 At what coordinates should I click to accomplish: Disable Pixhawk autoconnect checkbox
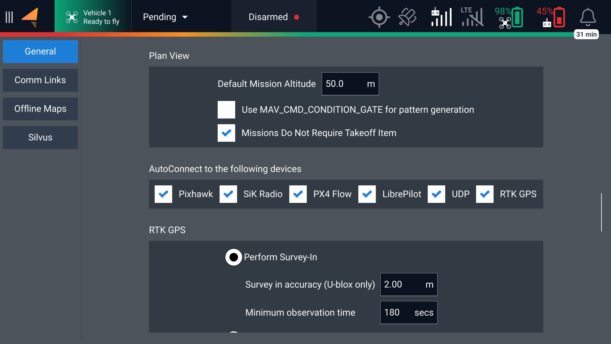tap(163, 194)
